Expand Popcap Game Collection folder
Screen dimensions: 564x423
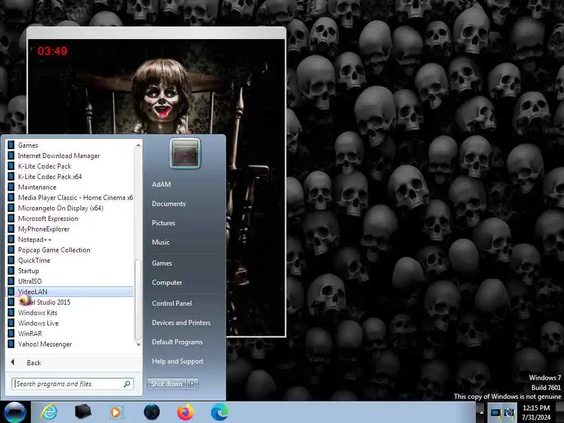point(70,250)
